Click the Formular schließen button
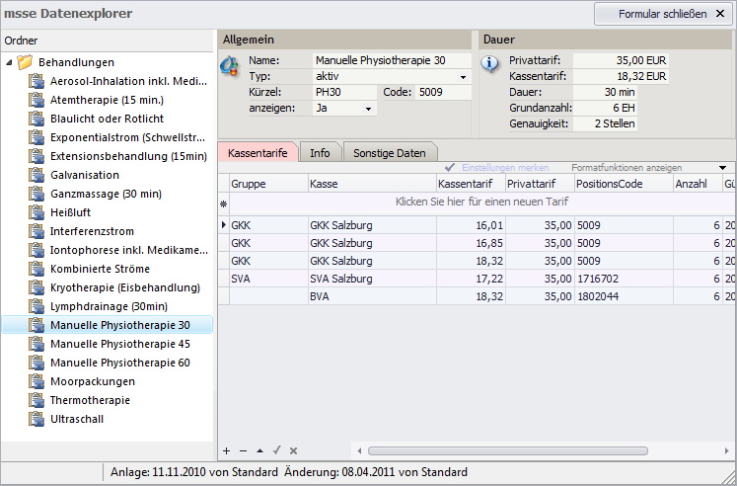 664,14
